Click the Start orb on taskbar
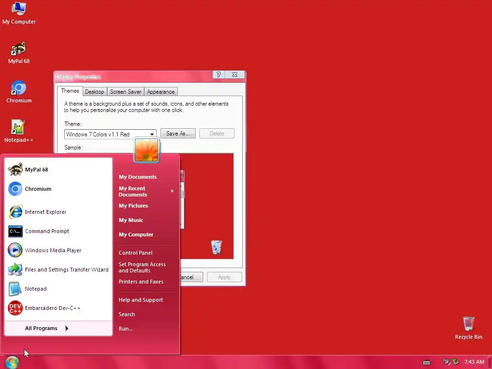The image size is (492, 369). pyautogui.click(x=12, y=362)
